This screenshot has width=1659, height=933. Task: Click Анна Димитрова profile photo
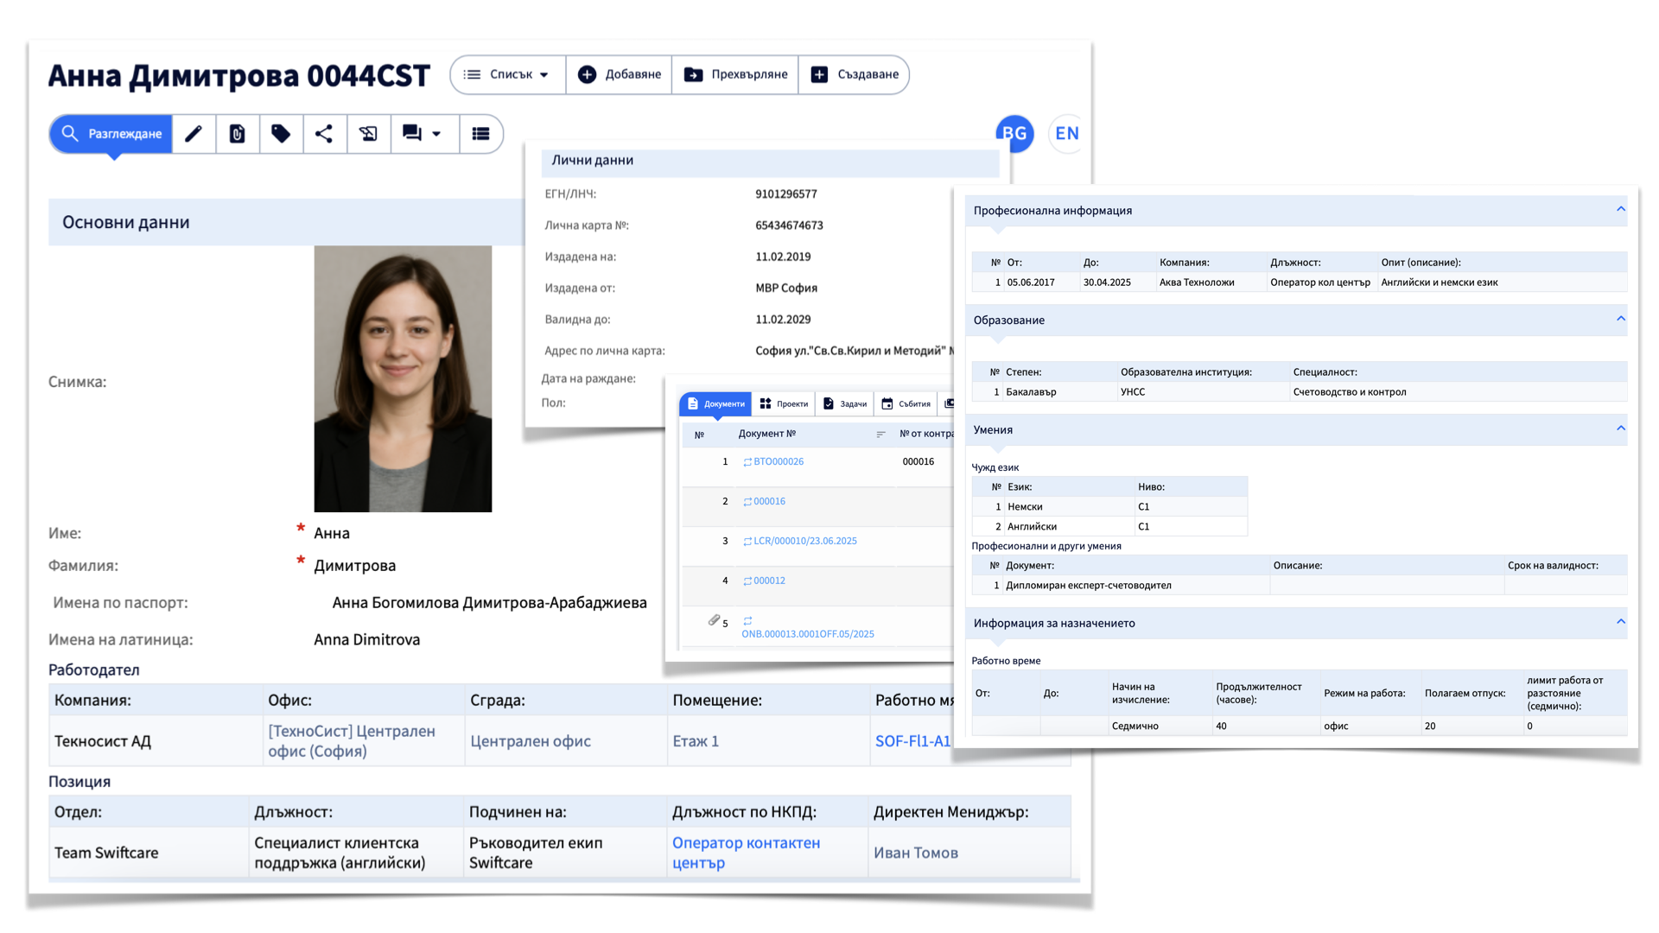[403, 378]
